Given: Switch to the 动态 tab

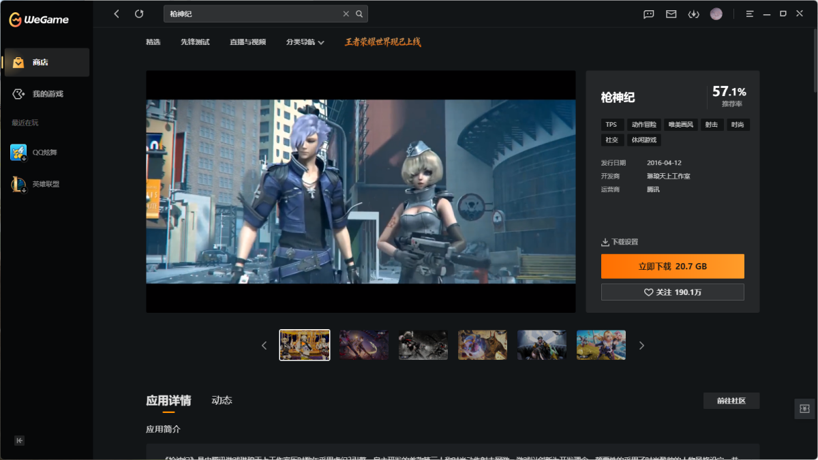Looking at the screenshot, I should coord(222,400).
